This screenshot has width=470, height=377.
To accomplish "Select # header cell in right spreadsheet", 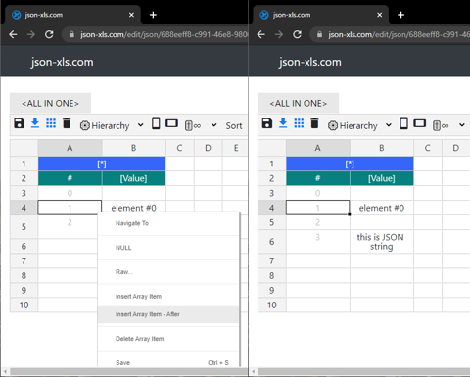I will pos(318,178).
